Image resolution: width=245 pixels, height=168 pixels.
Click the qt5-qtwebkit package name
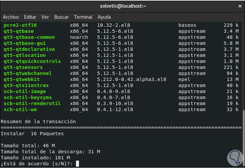(x=22, y=79)
